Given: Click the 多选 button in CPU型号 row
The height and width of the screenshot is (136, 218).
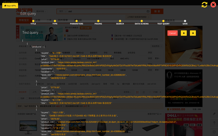Looking at the screenshot, I should pos(150,58).
